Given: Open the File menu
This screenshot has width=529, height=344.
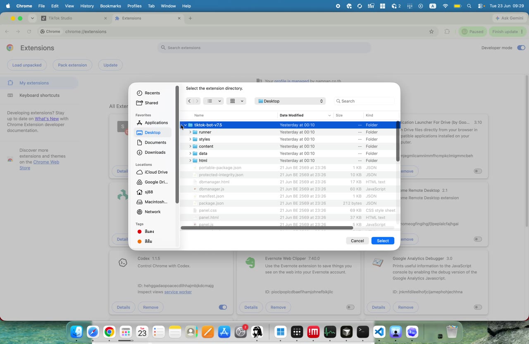Looking at the screenshot, I should click(41, 6).
